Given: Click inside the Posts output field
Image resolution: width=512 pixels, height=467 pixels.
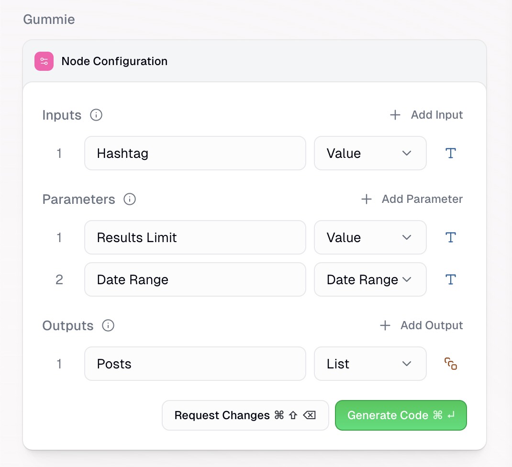Looking at the screenshot, I should [195, 364].
